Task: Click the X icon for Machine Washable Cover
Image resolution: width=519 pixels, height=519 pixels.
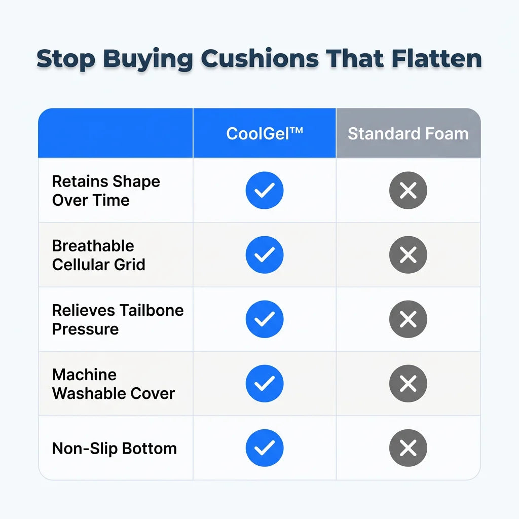Action: point(408,383)
